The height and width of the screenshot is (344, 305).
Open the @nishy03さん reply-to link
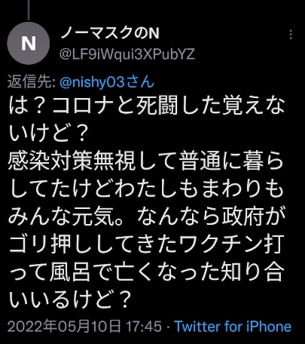(x=107, y=82)
